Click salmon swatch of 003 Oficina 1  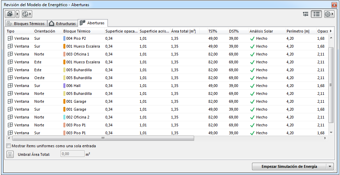point(64,54)
